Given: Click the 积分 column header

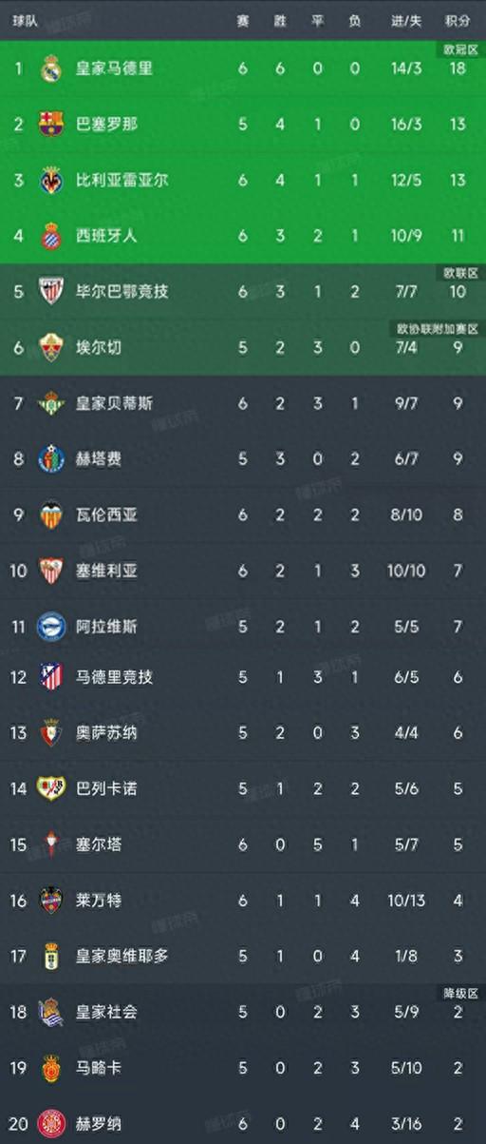Looking at the screenshot, I should point(458,21).
